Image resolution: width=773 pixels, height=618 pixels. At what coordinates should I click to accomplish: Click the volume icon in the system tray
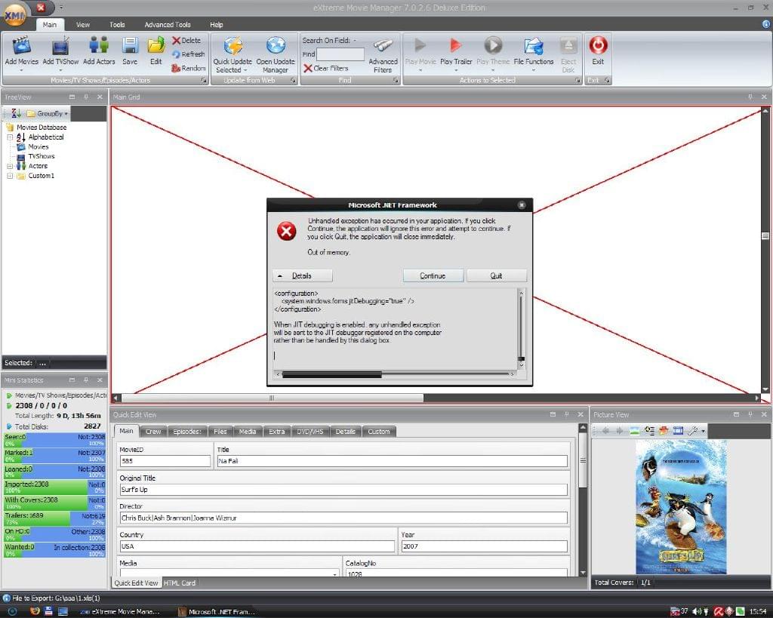coord(697,611)
